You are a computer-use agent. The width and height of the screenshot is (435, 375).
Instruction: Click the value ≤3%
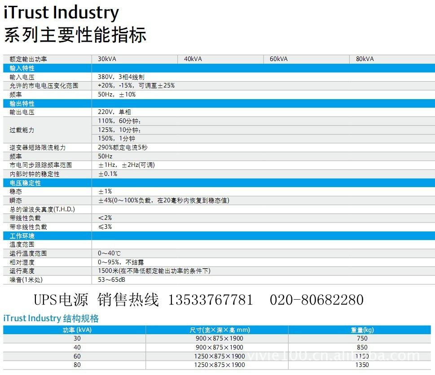pyautogui.click(x=105, y=227)
